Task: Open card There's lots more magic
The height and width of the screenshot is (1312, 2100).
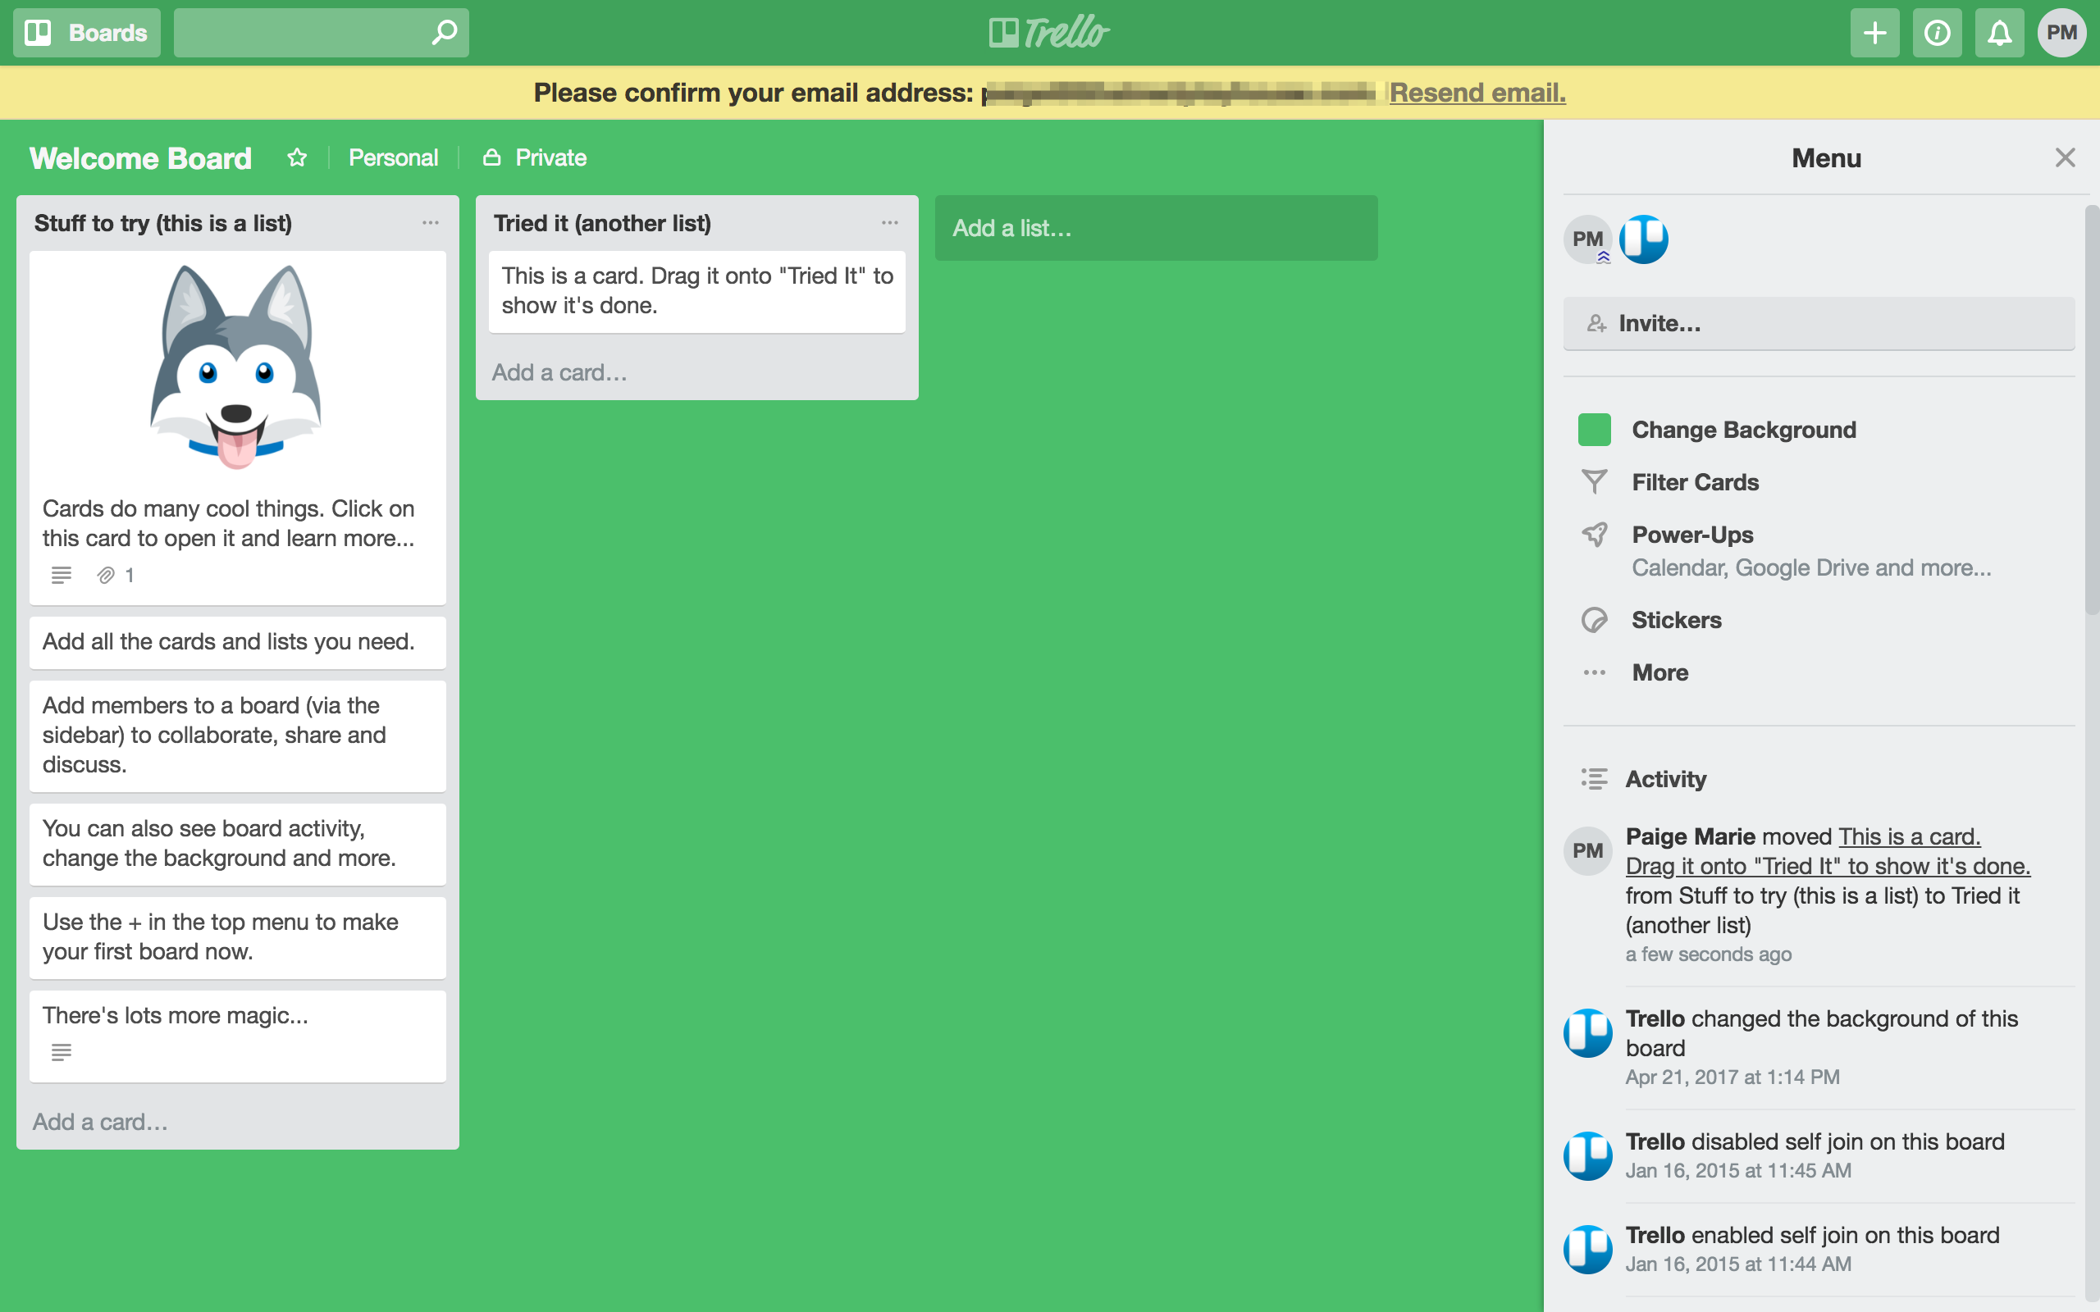Action: coord(238,1036)
